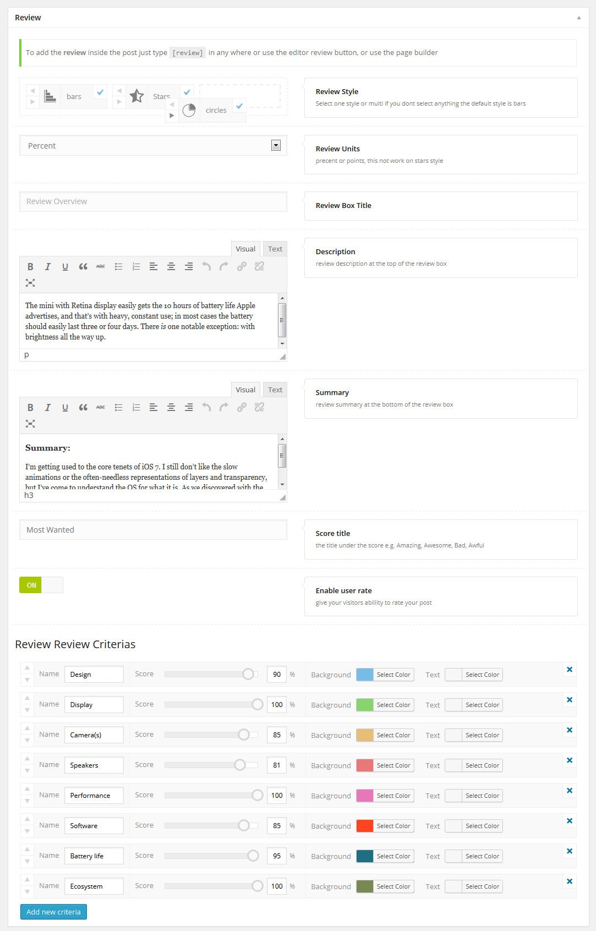The width and height of the screenshot is (596, 931).
Task: Delete the Ecosystem criteria with its X
Action: pos(570,881)
